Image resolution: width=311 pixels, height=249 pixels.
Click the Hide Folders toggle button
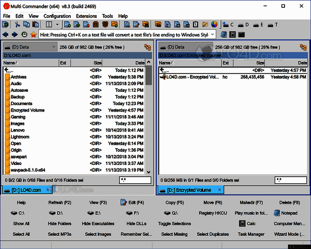pos(59,224)
